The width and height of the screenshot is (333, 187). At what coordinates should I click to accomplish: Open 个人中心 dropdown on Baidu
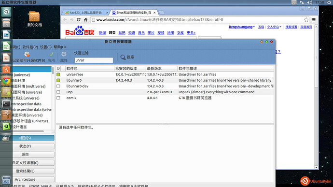(274, 27)
